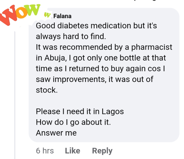Reply to Falana's comment
The image size is (184, 159).
point(102,151)
